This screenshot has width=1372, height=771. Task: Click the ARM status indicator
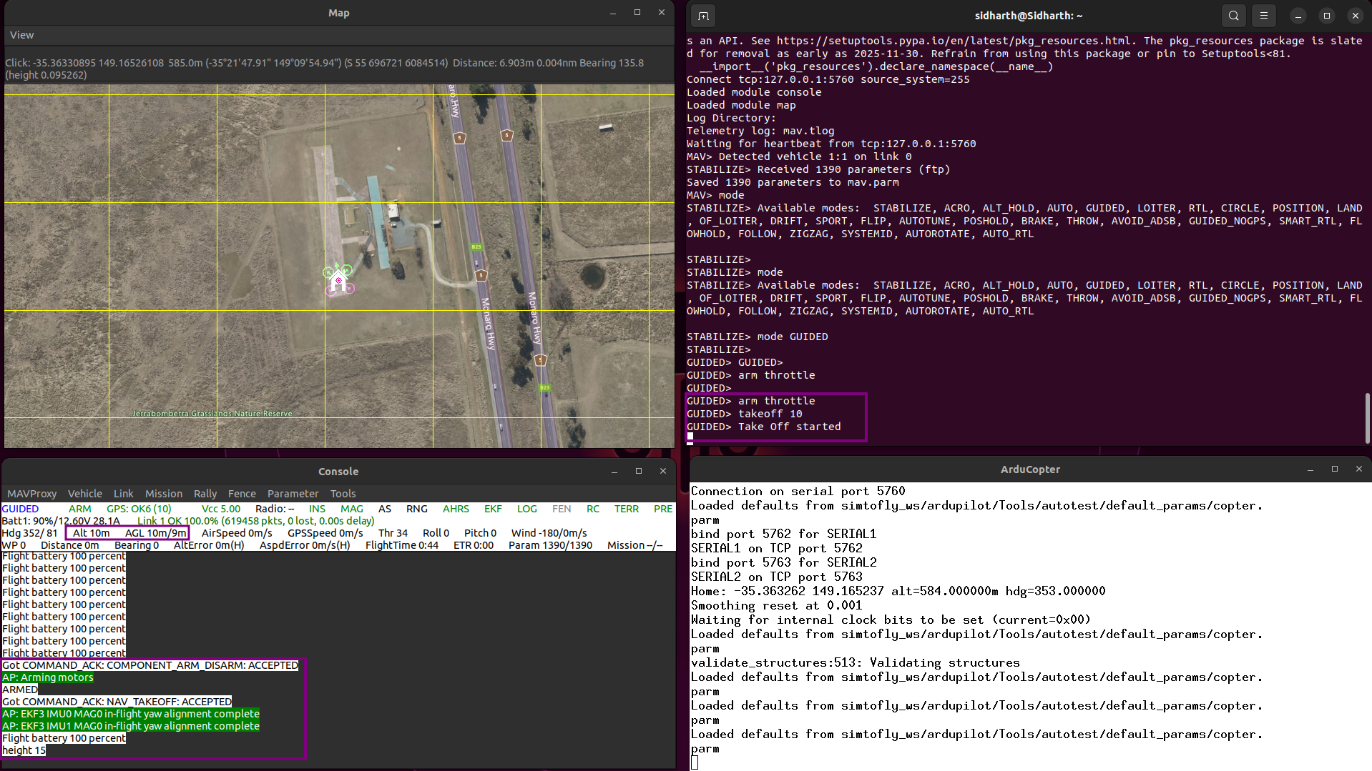click(80, 509)
